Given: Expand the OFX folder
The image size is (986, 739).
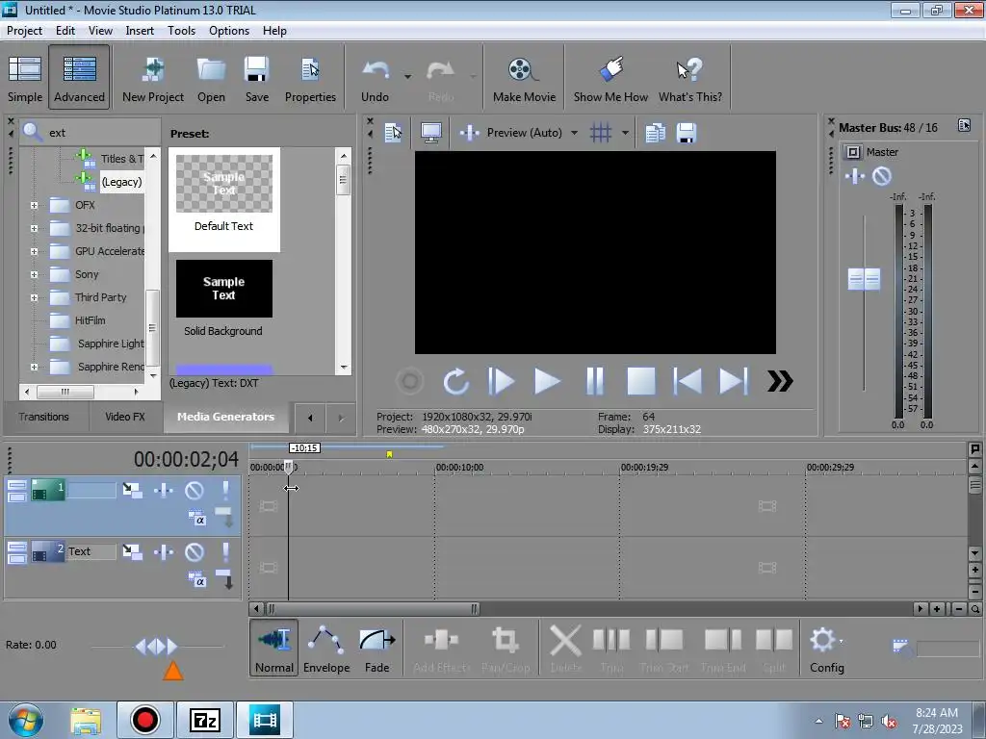Looking at the screenshot, I should 35,206.
